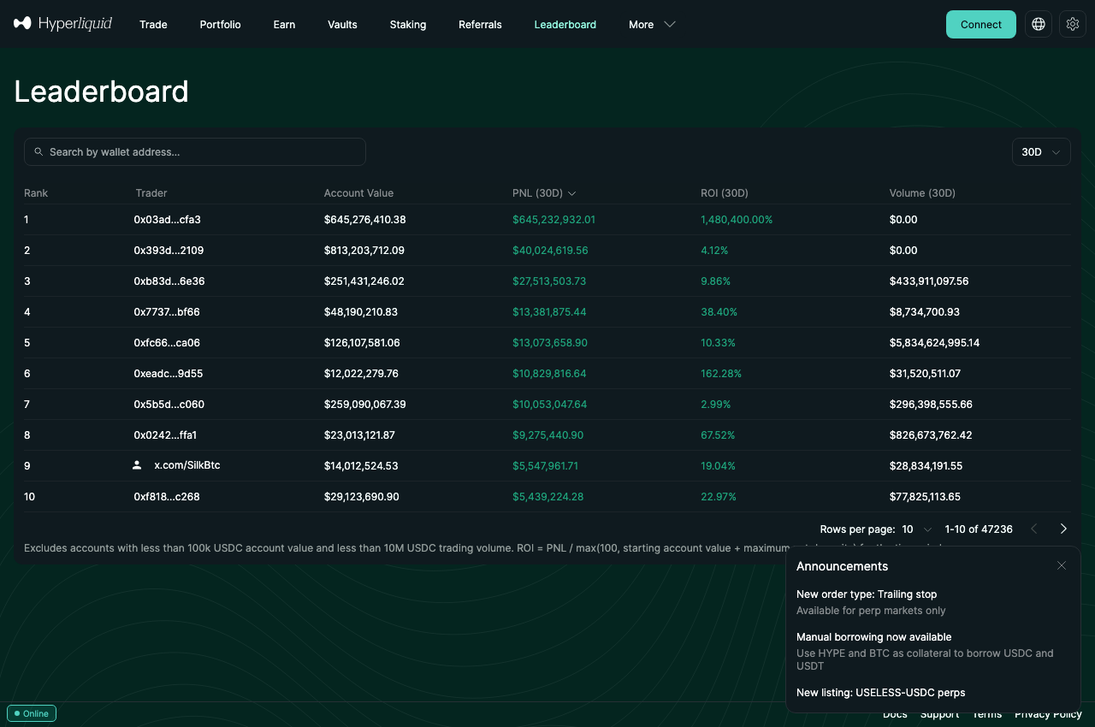This screenshot has height=727, width=1095.
Task: Open trader 0x7737...bf66
Action: pos(167,312)
